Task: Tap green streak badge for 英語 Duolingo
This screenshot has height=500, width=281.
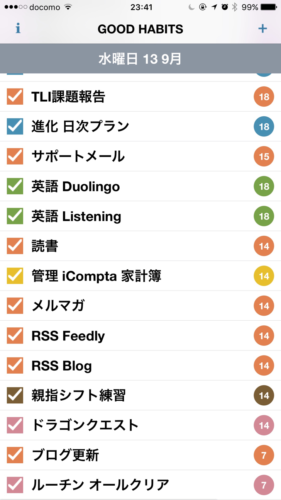Action: click(x=264, y=186)
